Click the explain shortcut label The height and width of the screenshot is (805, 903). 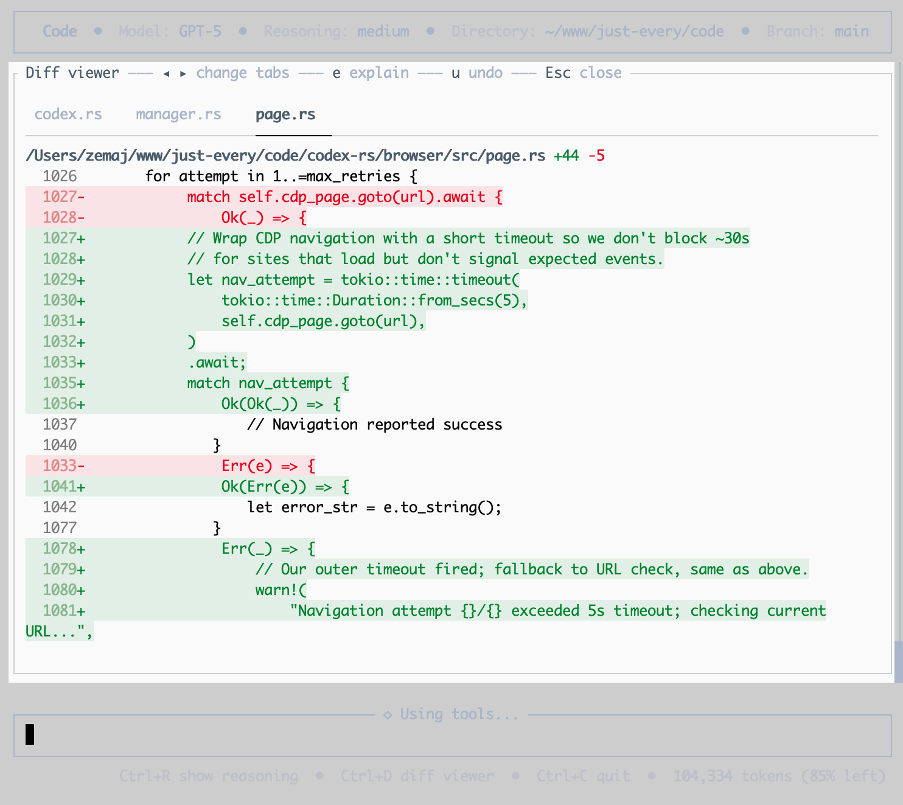pyautogui.click(x=371, y=73)
